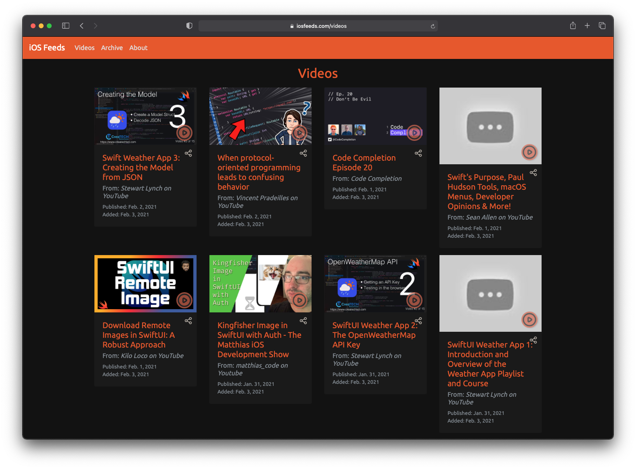The image size is (636, 469).
Task: Click the SwiftUI Remote Image thumbnail
Action: pyautogui.click(x=145, y=284)
